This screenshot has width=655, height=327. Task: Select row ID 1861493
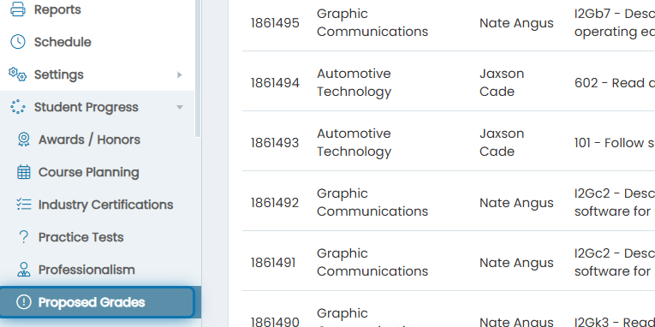coord(275,143)
